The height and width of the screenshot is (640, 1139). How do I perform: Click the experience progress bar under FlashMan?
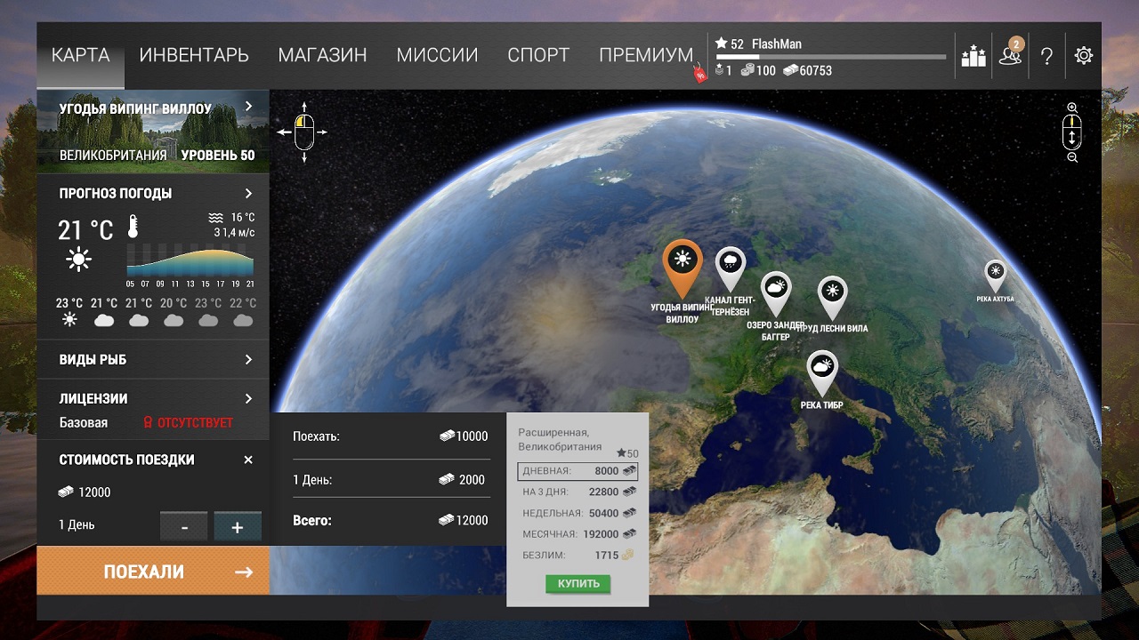[831, 57]
